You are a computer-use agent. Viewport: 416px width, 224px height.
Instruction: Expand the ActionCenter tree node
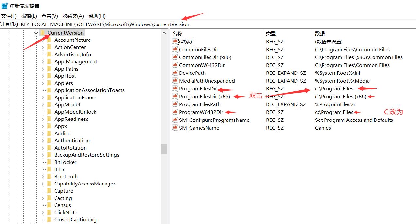click(x=43, y=47)
